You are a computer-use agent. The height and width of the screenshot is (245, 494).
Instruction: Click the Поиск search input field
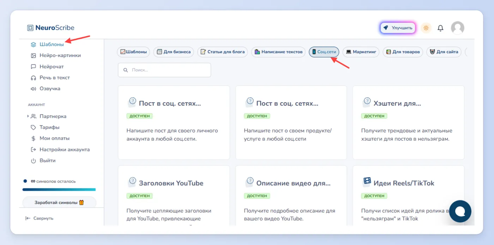point(164,70)
